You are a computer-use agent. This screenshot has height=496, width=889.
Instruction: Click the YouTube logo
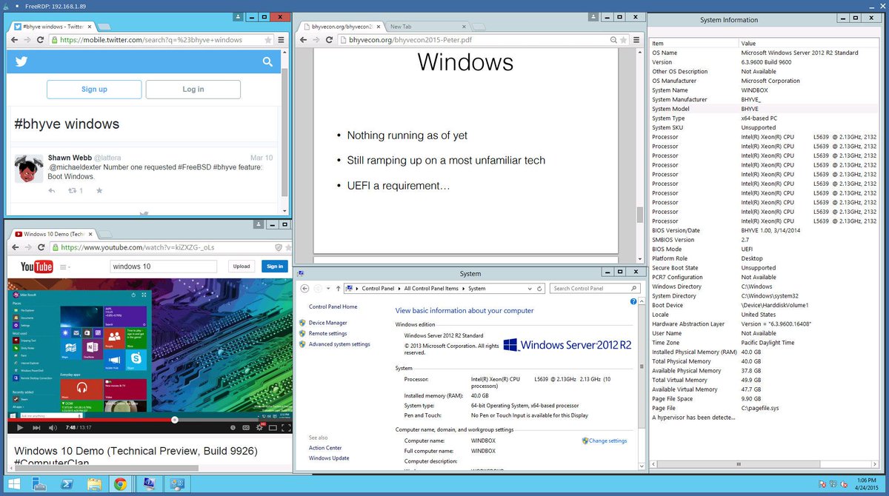tap(36, 267)
